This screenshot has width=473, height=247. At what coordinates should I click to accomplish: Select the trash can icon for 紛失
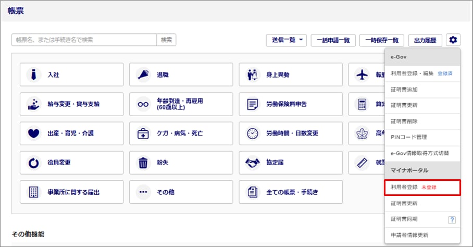point(143,163)
